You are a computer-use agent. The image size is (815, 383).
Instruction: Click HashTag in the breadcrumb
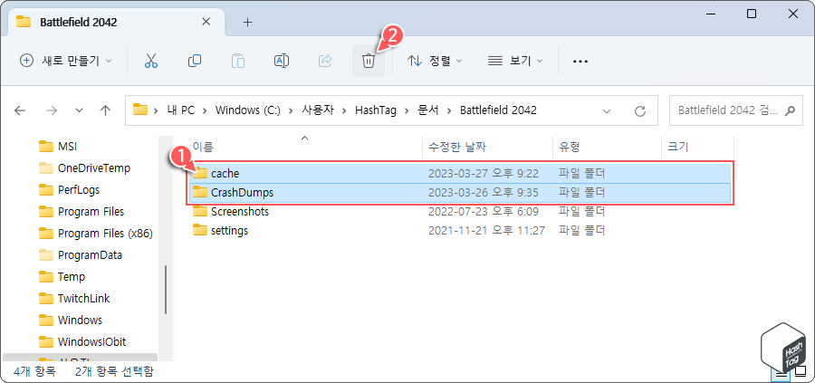376,110
